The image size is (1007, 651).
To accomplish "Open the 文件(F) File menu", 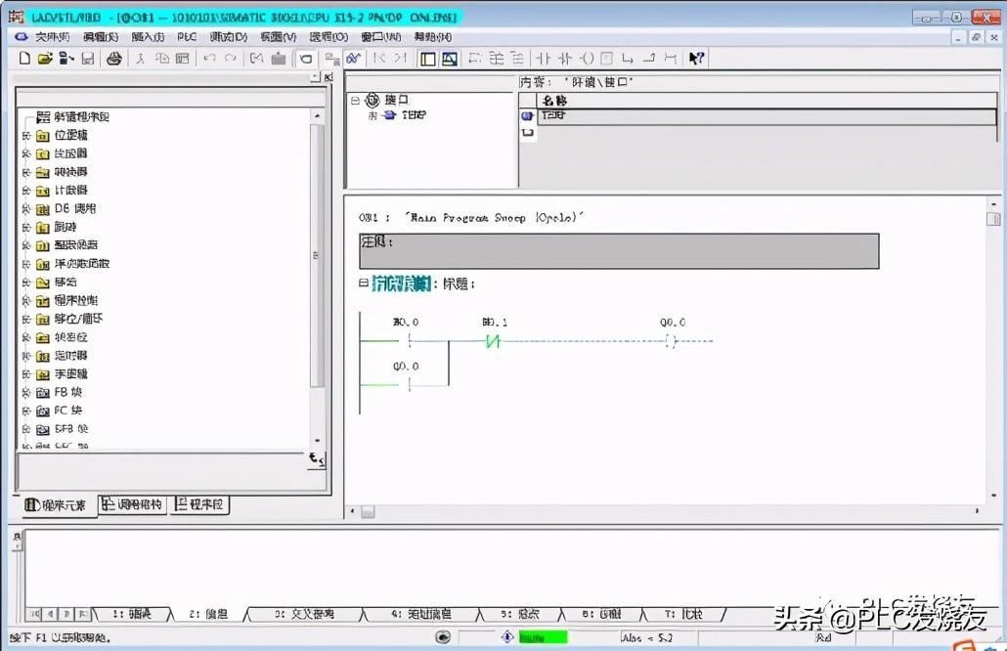I will pyautogui.click(x=52, y=37).
